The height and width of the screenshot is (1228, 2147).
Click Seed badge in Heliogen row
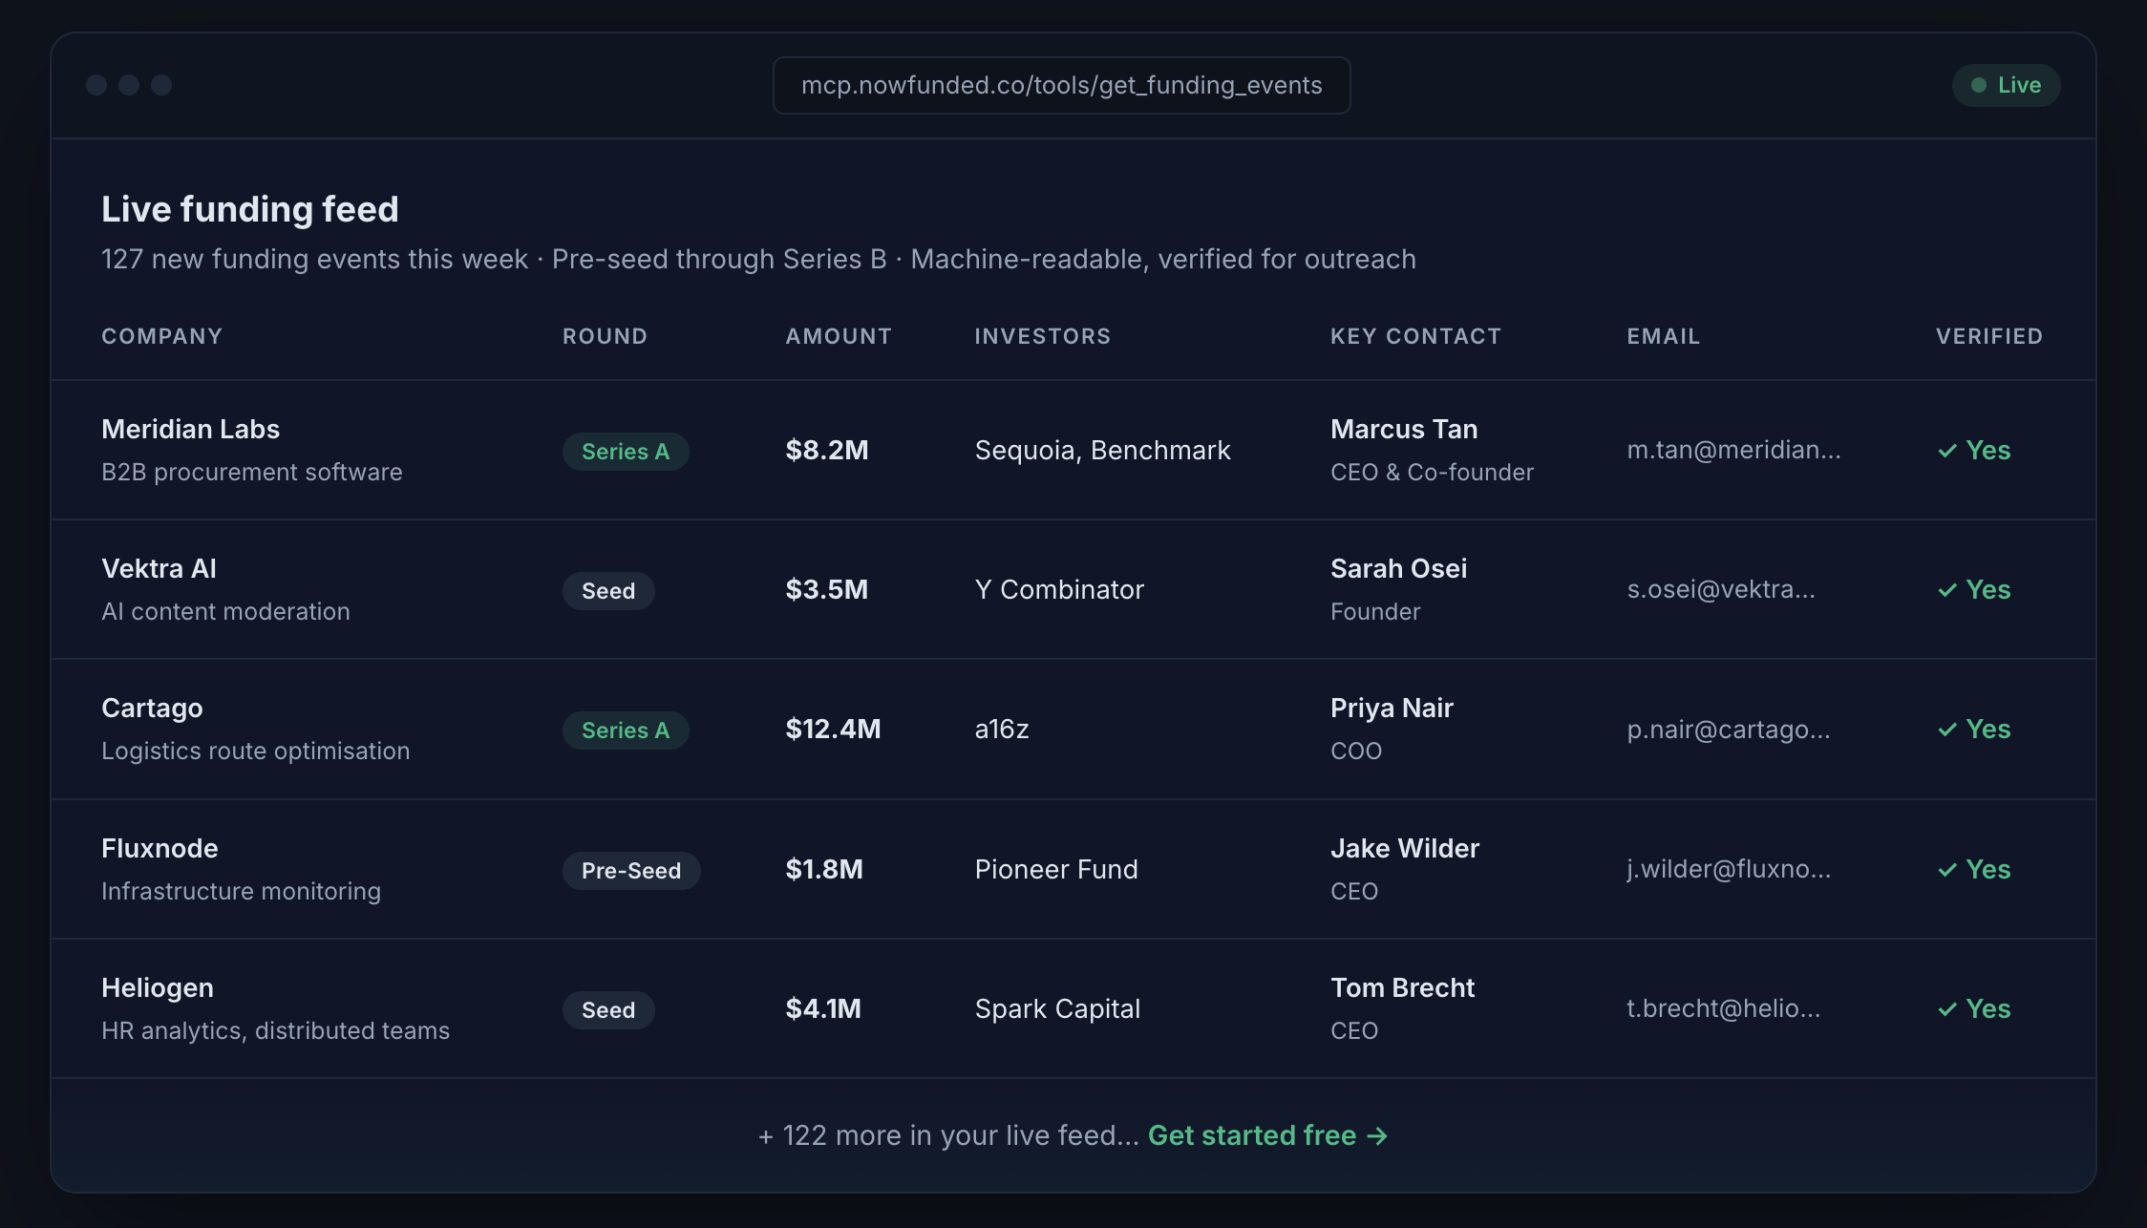point(608,1010)
